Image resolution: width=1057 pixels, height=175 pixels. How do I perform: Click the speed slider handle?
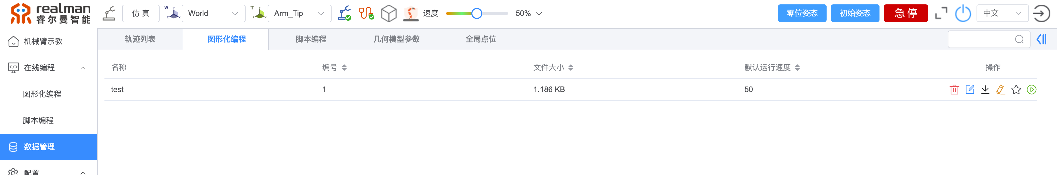(476, 13)
